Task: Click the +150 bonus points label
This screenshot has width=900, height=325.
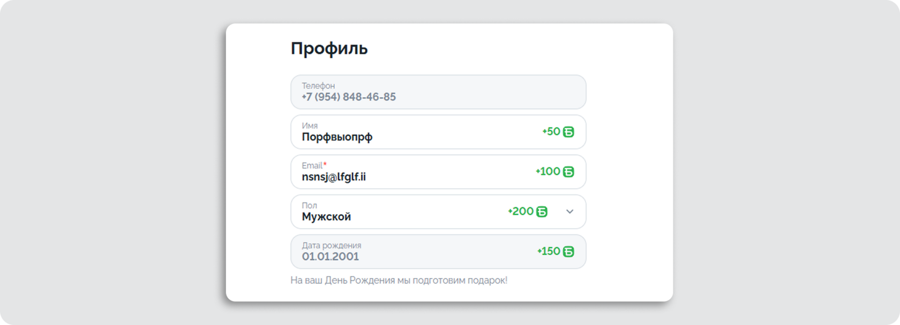Action: tap(549, 251)
